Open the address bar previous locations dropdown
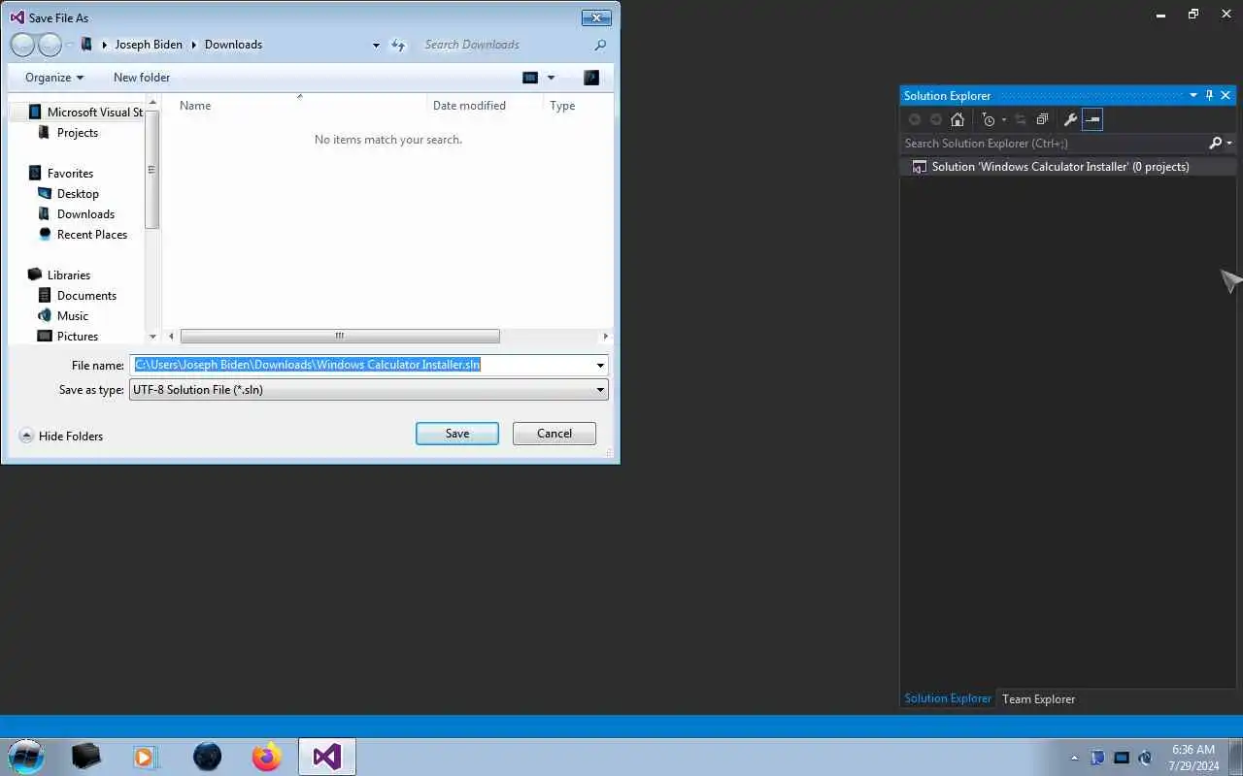 (376, 45)
